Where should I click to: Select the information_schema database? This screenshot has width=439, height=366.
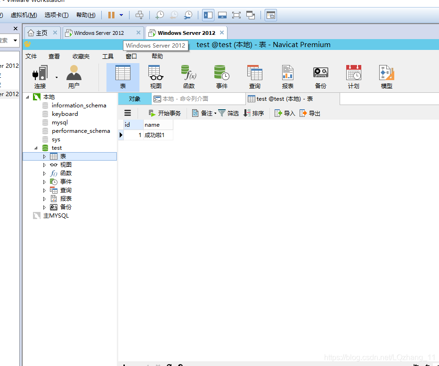tap(79, 106)
